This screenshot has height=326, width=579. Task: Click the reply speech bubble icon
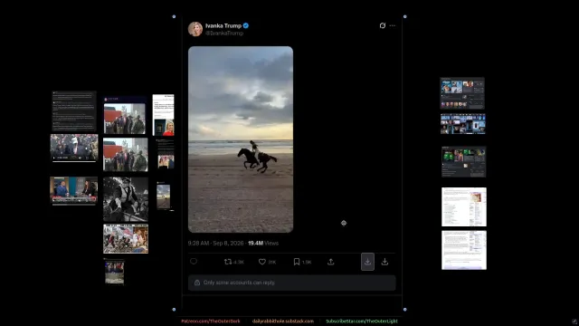tap(194, 262)
